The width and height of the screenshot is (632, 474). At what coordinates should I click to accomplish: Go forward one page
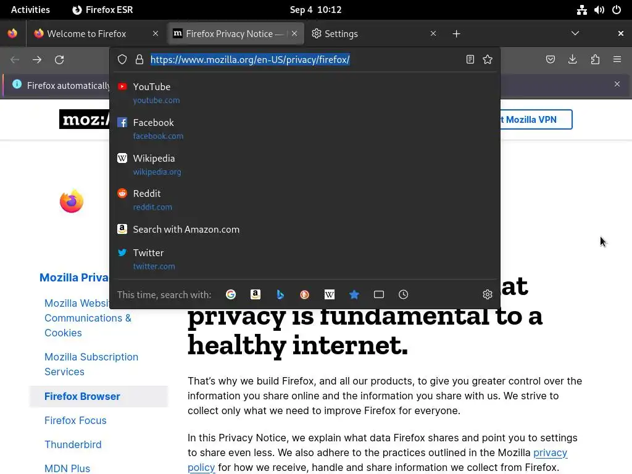point(37,60)
